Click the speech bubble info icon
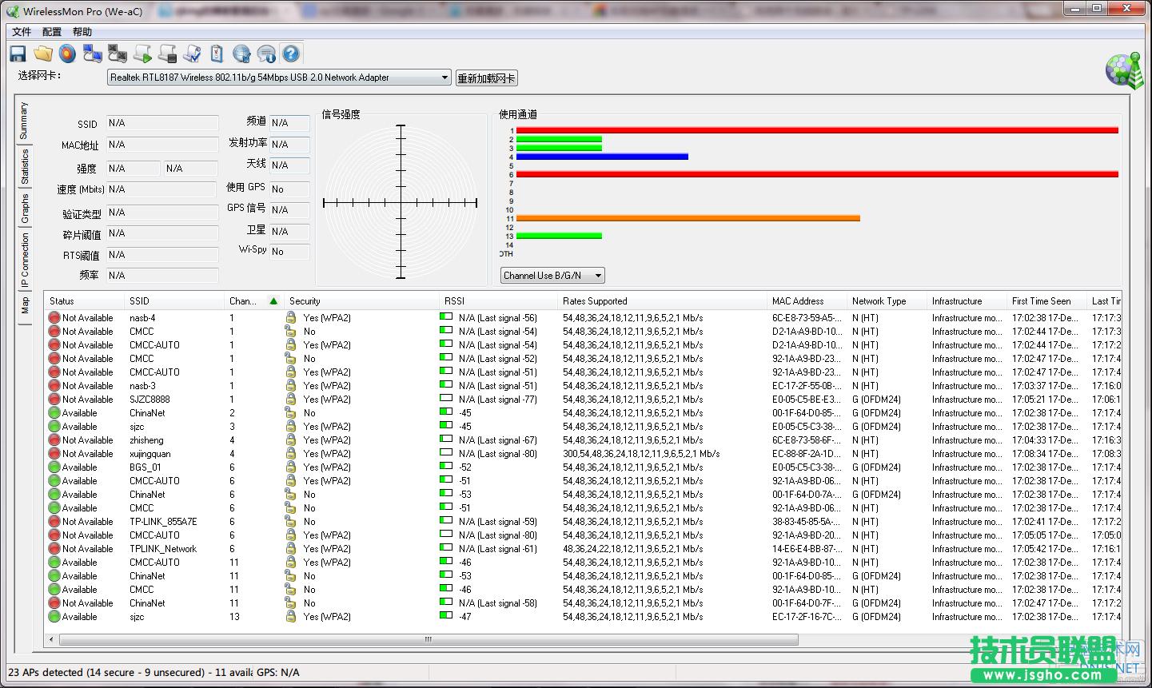This screenshot has height=688, width=1152. tap(266, 54)
